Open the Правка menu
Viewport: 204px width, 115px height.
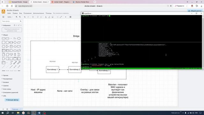(x=15, y=13)
